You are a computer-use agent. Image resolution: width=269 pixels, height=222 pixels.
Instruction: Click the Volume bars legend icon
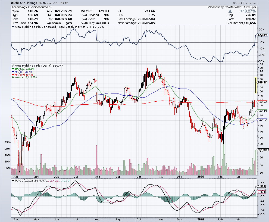12,77
